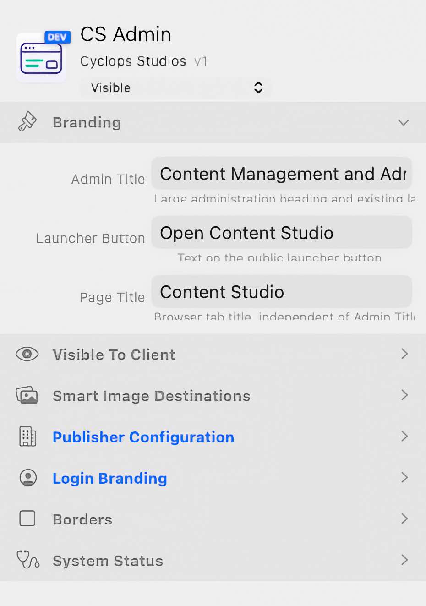This screenshot has height=606, width=426.
Task: Open Smart Image Destinations section
Action: (152, 396)
